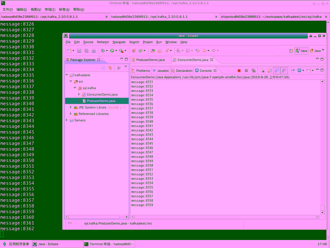Click Remove All Terminated Launches icon
The width and height of the screenshot is (330, 248).
click(x=253, y=71)
